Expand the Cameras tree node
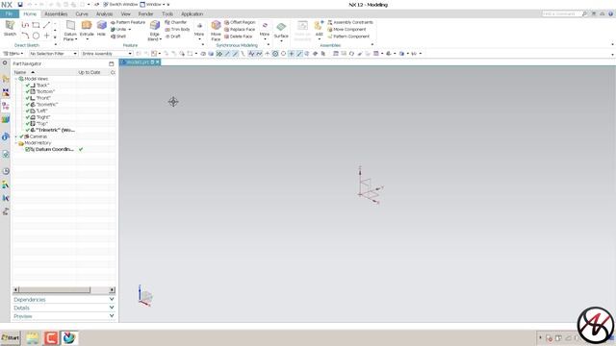 pos(16,136)
